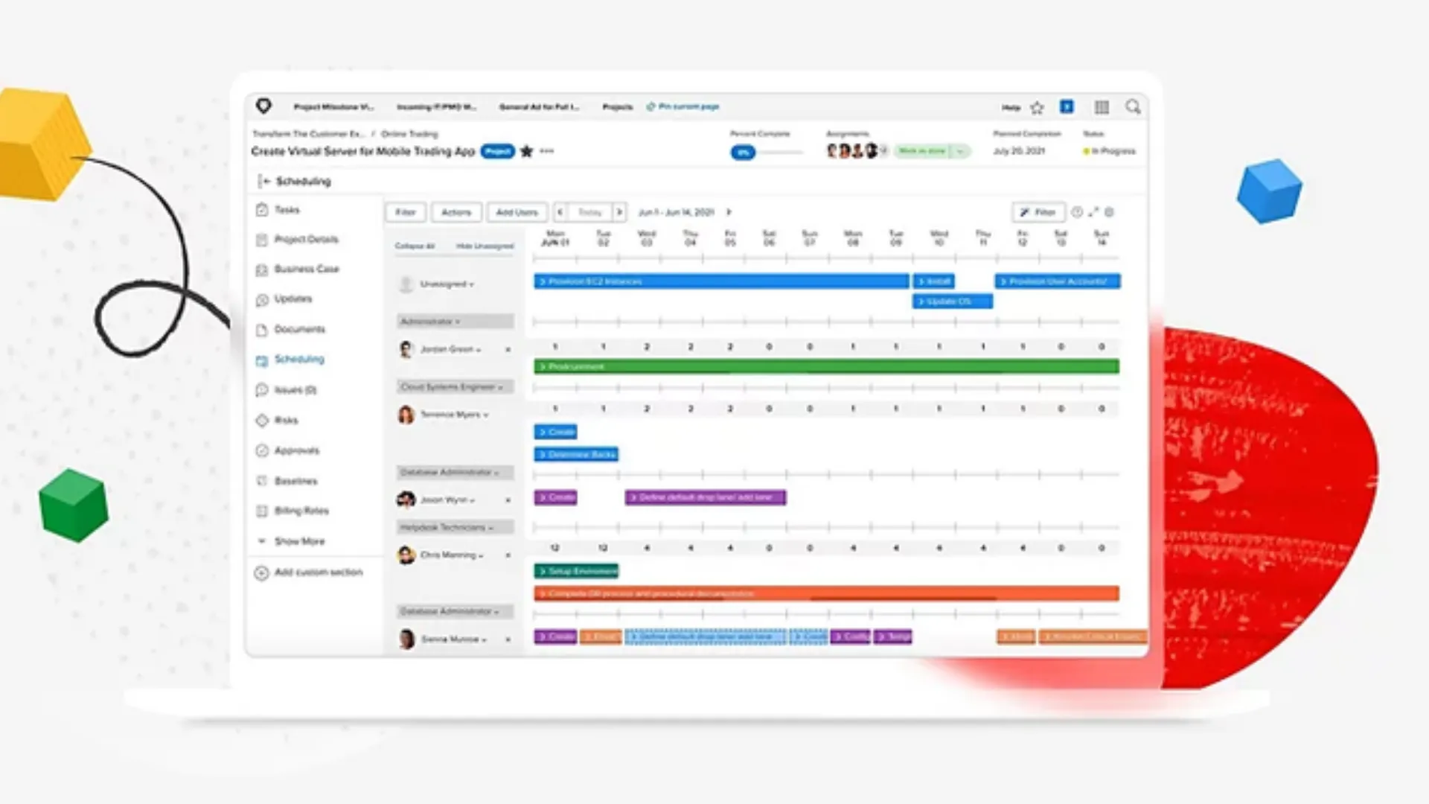Click the blue notifications icon
Image resolution: width=1429 pixels, height=804 pixels.
[1067, 107]
